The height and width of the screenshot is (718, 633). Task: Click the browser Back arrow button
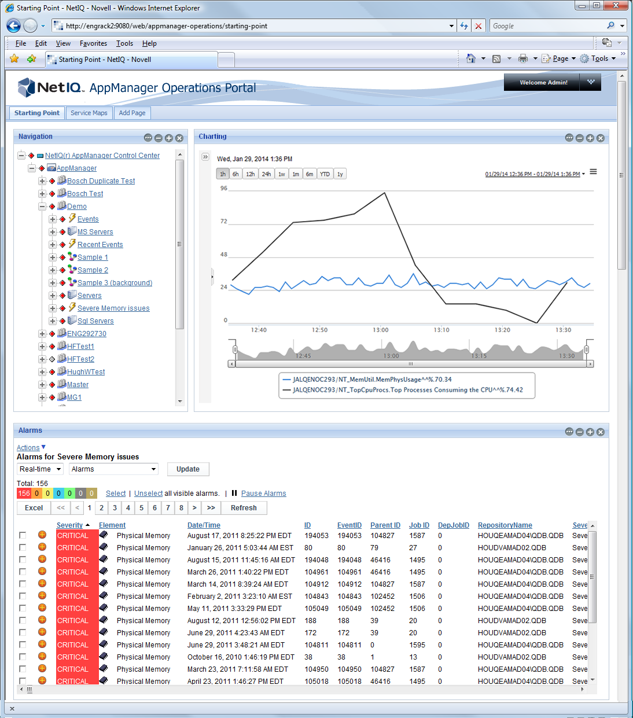[x=14, y=25]
